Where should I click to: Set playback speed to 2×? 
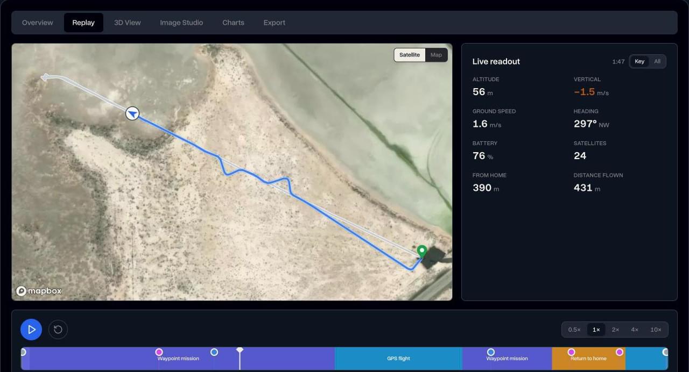pos(615,330)
